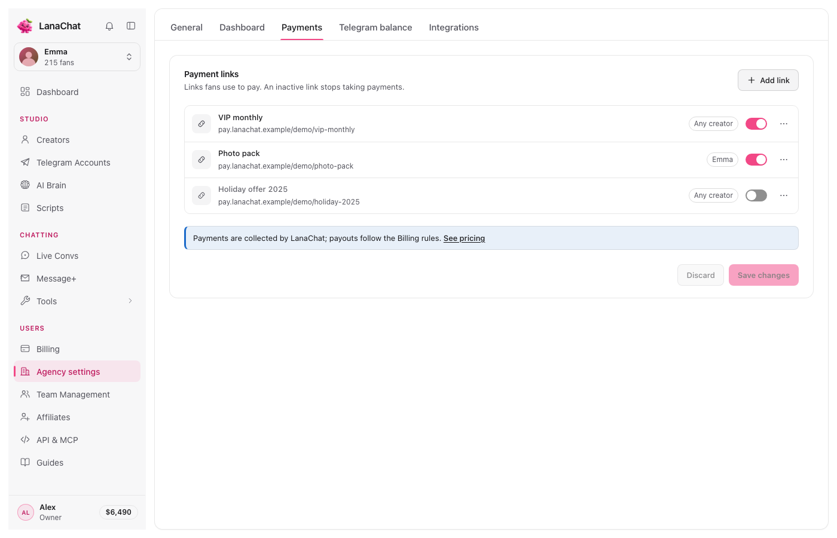
Task: Go to Creators page
Action: (x=77, y=140)
